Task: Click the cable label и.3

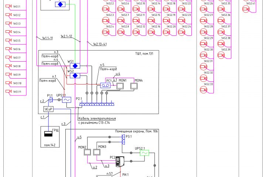Action: click(x=107, y=166)
